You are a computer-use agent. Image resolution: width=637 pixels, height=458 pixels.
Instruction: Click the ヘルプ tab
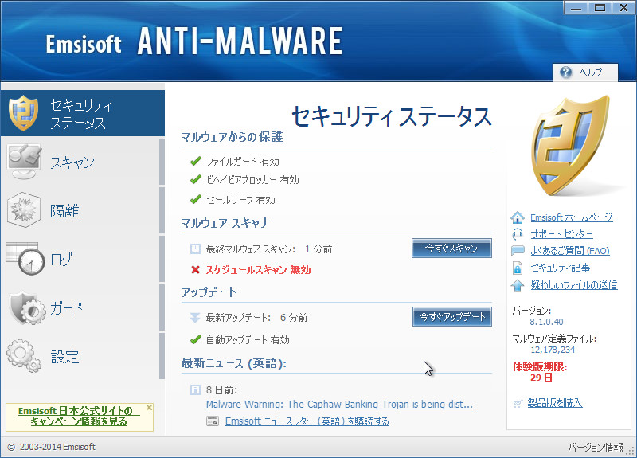tap(585, 72)
